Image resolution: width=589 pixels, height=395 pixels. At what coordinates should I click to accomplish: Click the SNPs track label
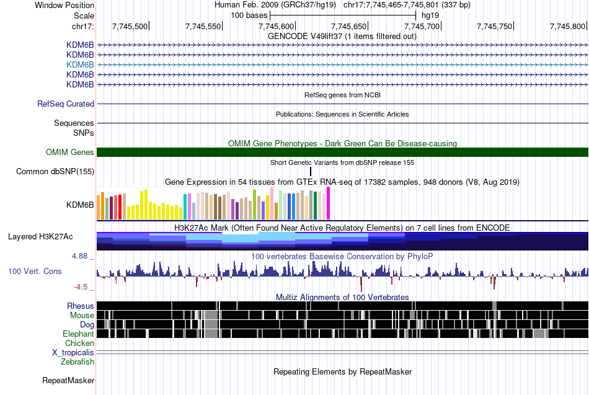84,133
